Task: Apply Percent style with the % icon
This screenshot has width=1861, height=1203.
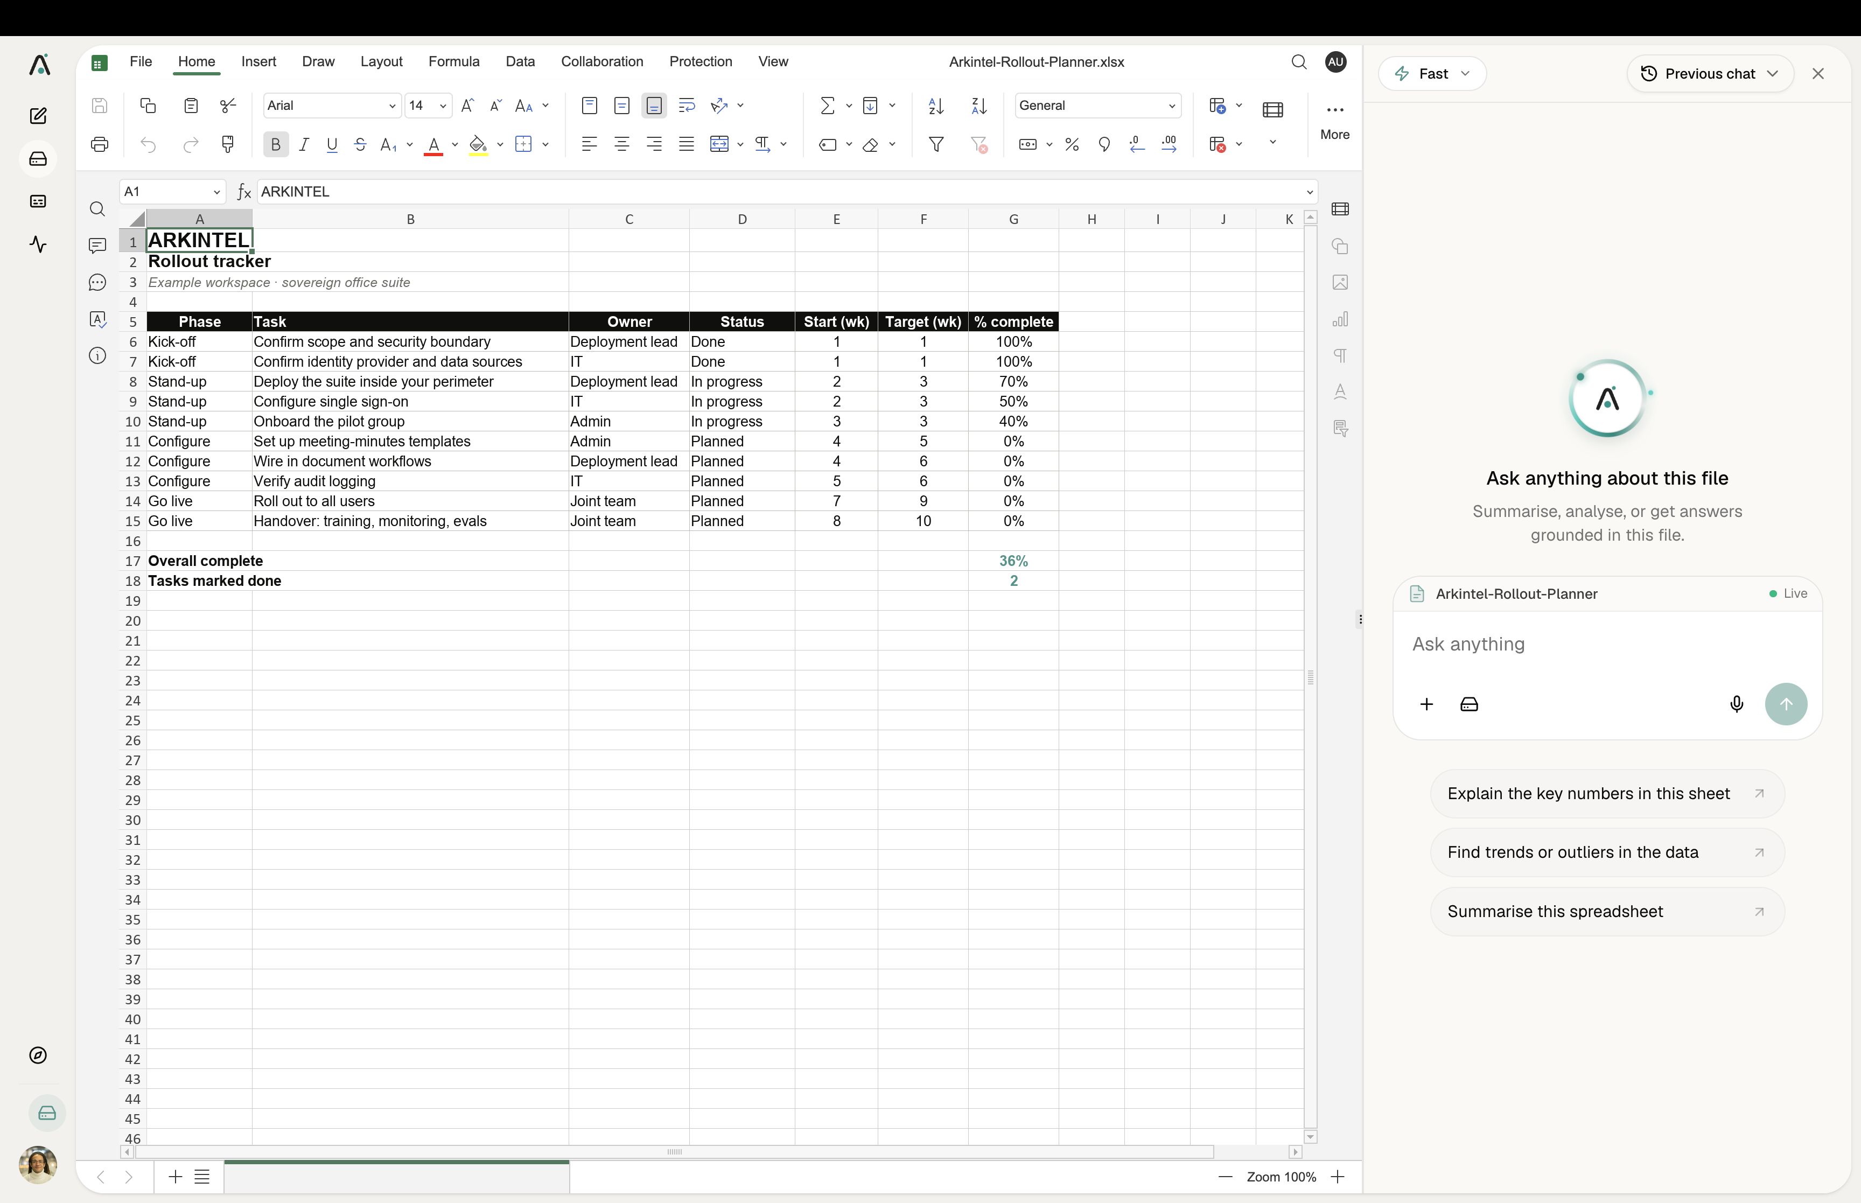Action: 1072,144
